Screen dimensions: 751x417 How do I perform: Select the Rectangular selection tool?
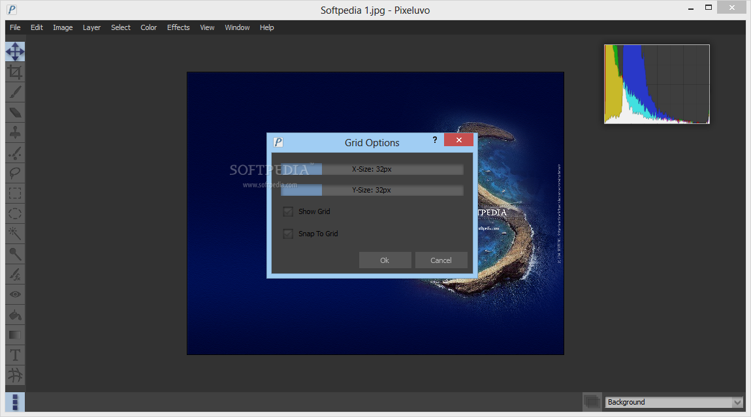(x=15, y=193)
